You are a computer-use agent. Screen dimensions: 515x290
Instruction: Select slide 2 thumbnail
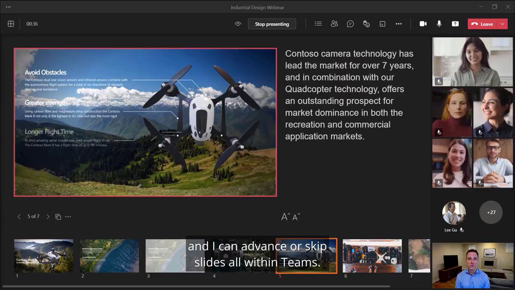point(109,256)
